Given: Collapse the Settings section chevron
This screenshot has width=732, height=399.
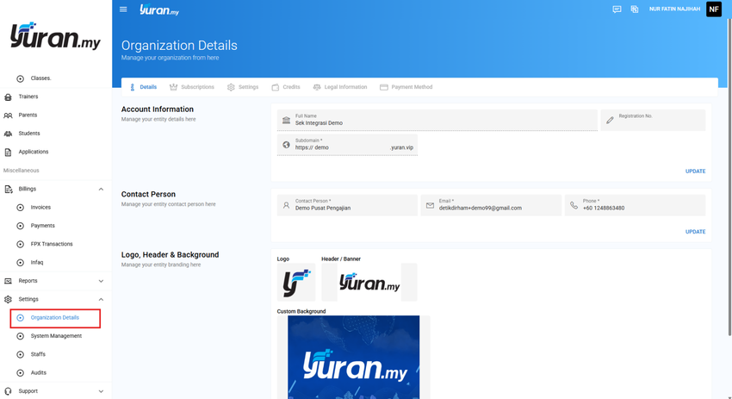Looking at the screenshot, I should (101, 300).
